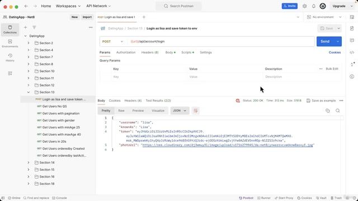358x201 pixels.
Task: Go back with the left arrow
Action: tap(26, 6)
